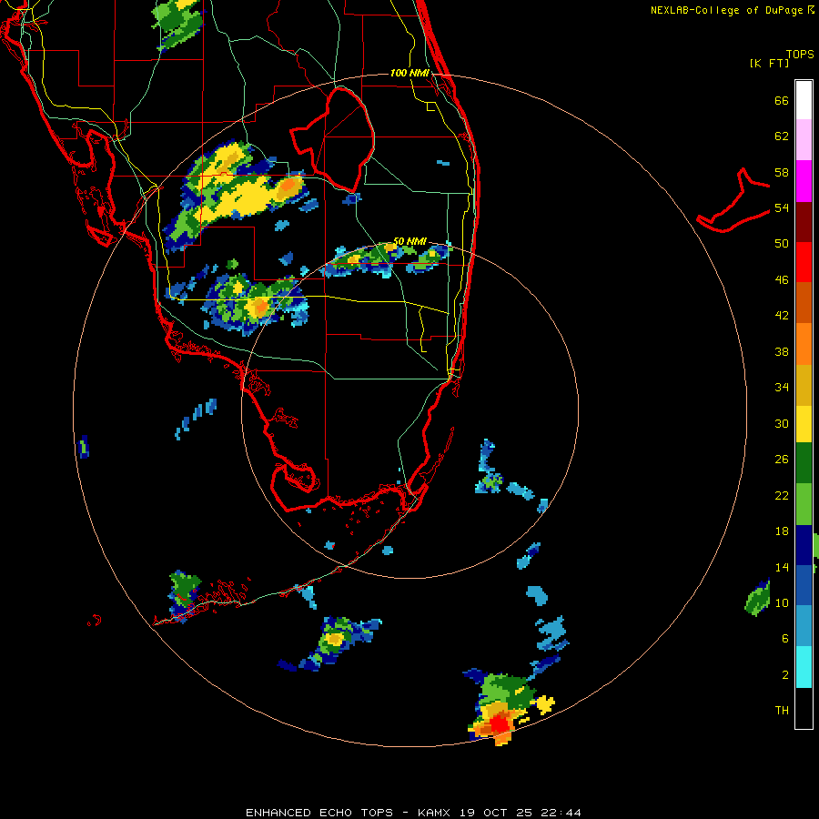
Task: Click the "54" legend value
Action: point(782,207)
